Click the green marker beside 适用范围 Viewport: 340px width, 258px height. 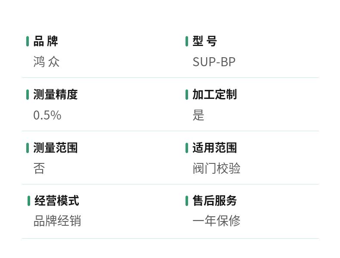click(187, 148)
